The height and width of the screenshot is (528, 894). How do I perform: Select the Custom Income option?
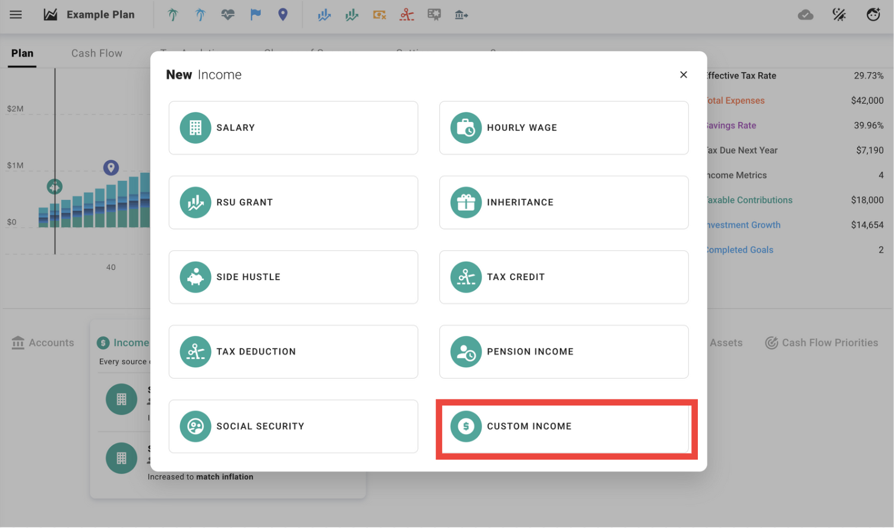pos(564,426)
